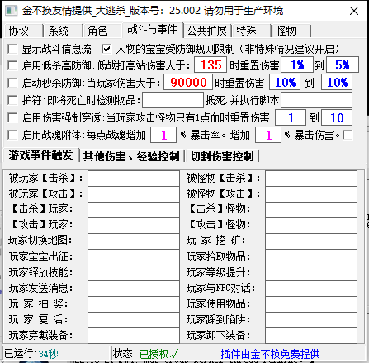Click the 玩家穿戴装备 input field

134,336
